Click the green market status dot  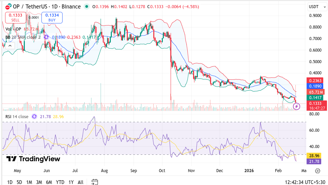point(87,7)
